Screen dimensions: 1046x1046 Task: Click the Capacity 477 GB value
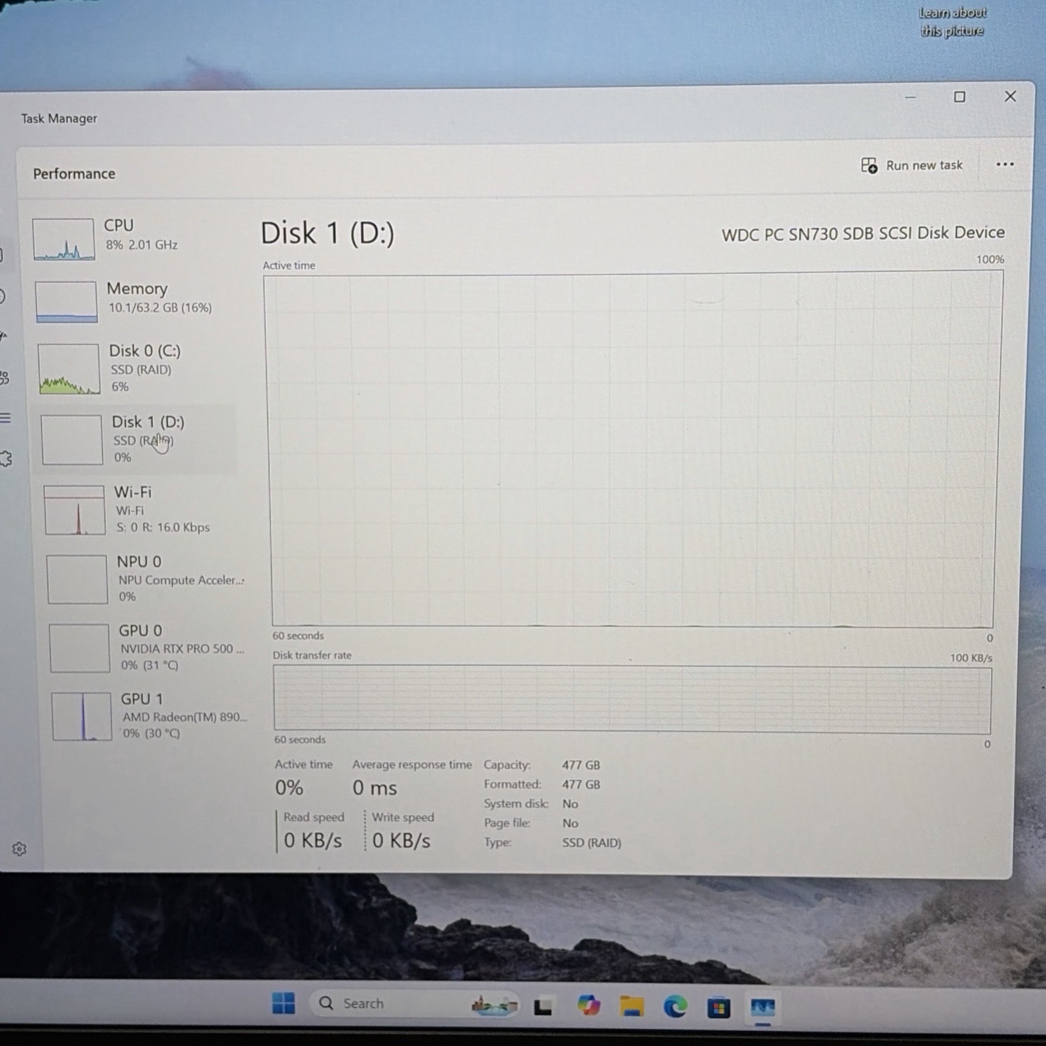(x=581, y=765)
